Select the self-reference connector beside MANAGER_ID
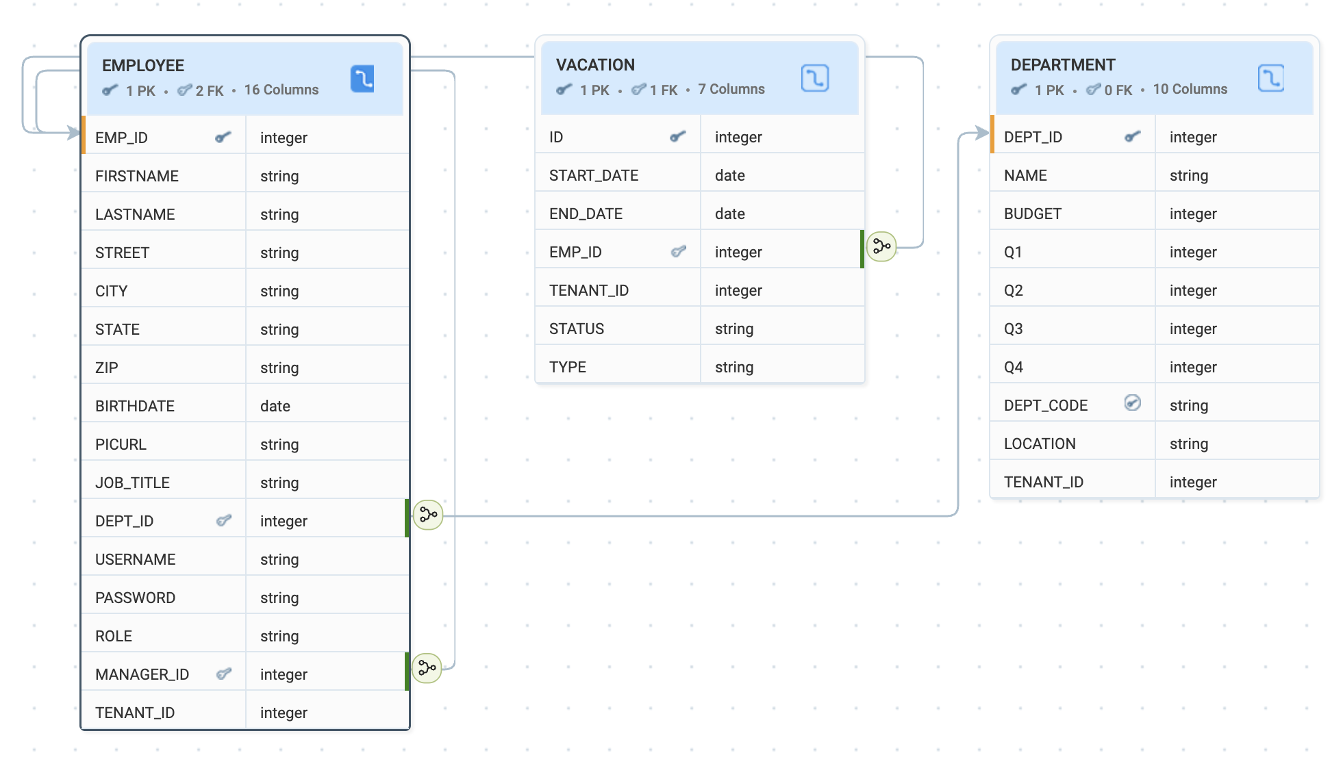The image size is (1330, 779). tap(427, 669)
